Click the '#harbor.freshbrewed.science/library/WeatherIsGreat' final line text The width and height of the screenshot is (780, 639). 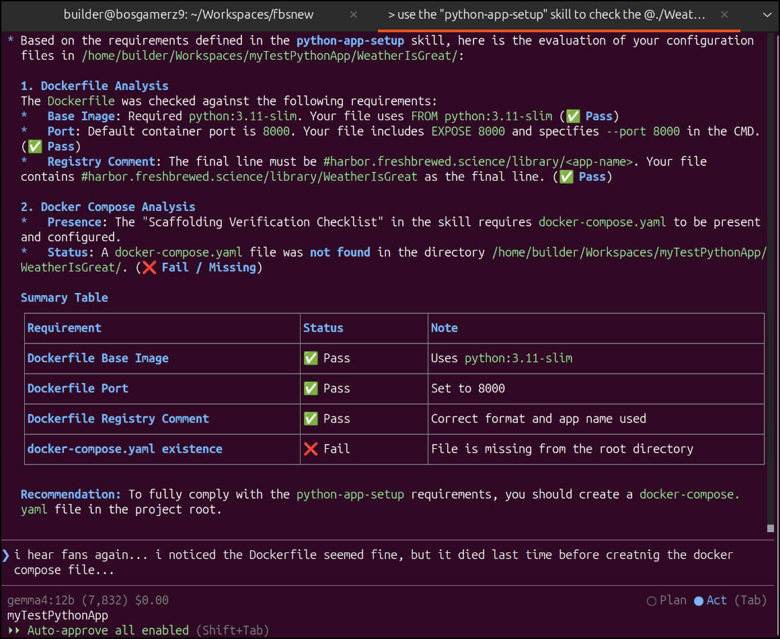pyautogui.click(x=249, y=177)
